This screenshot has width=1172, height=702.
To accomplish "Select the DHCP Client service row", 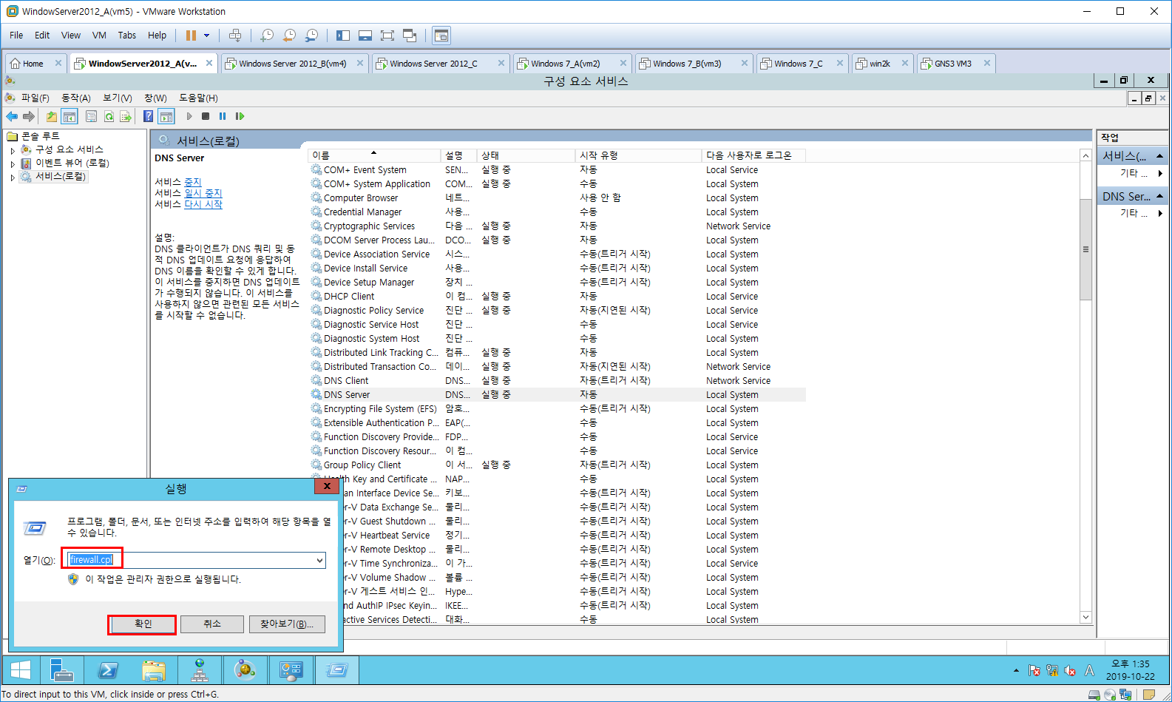I will (557, 297).
